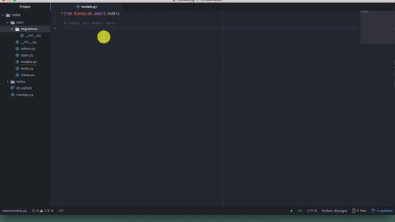Click the main/models.py path in status bar

click(14, 211)
